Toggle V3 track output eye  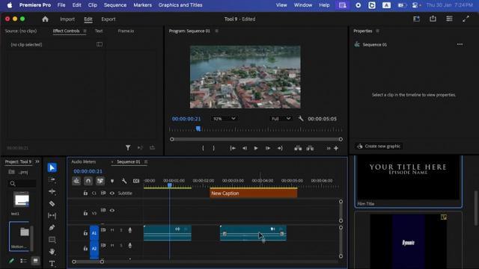point(112,210)
